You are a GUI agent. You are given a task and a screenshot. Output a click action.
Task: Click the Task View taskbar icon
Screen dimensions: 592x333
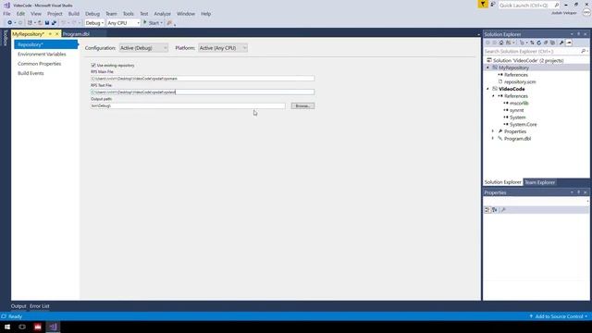click(x=22, y=327)
